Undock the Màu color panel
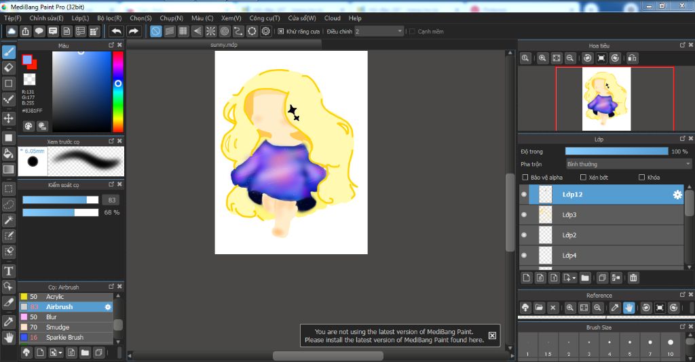The width and height of the screenshot is (695, 362). click(111, 45)
